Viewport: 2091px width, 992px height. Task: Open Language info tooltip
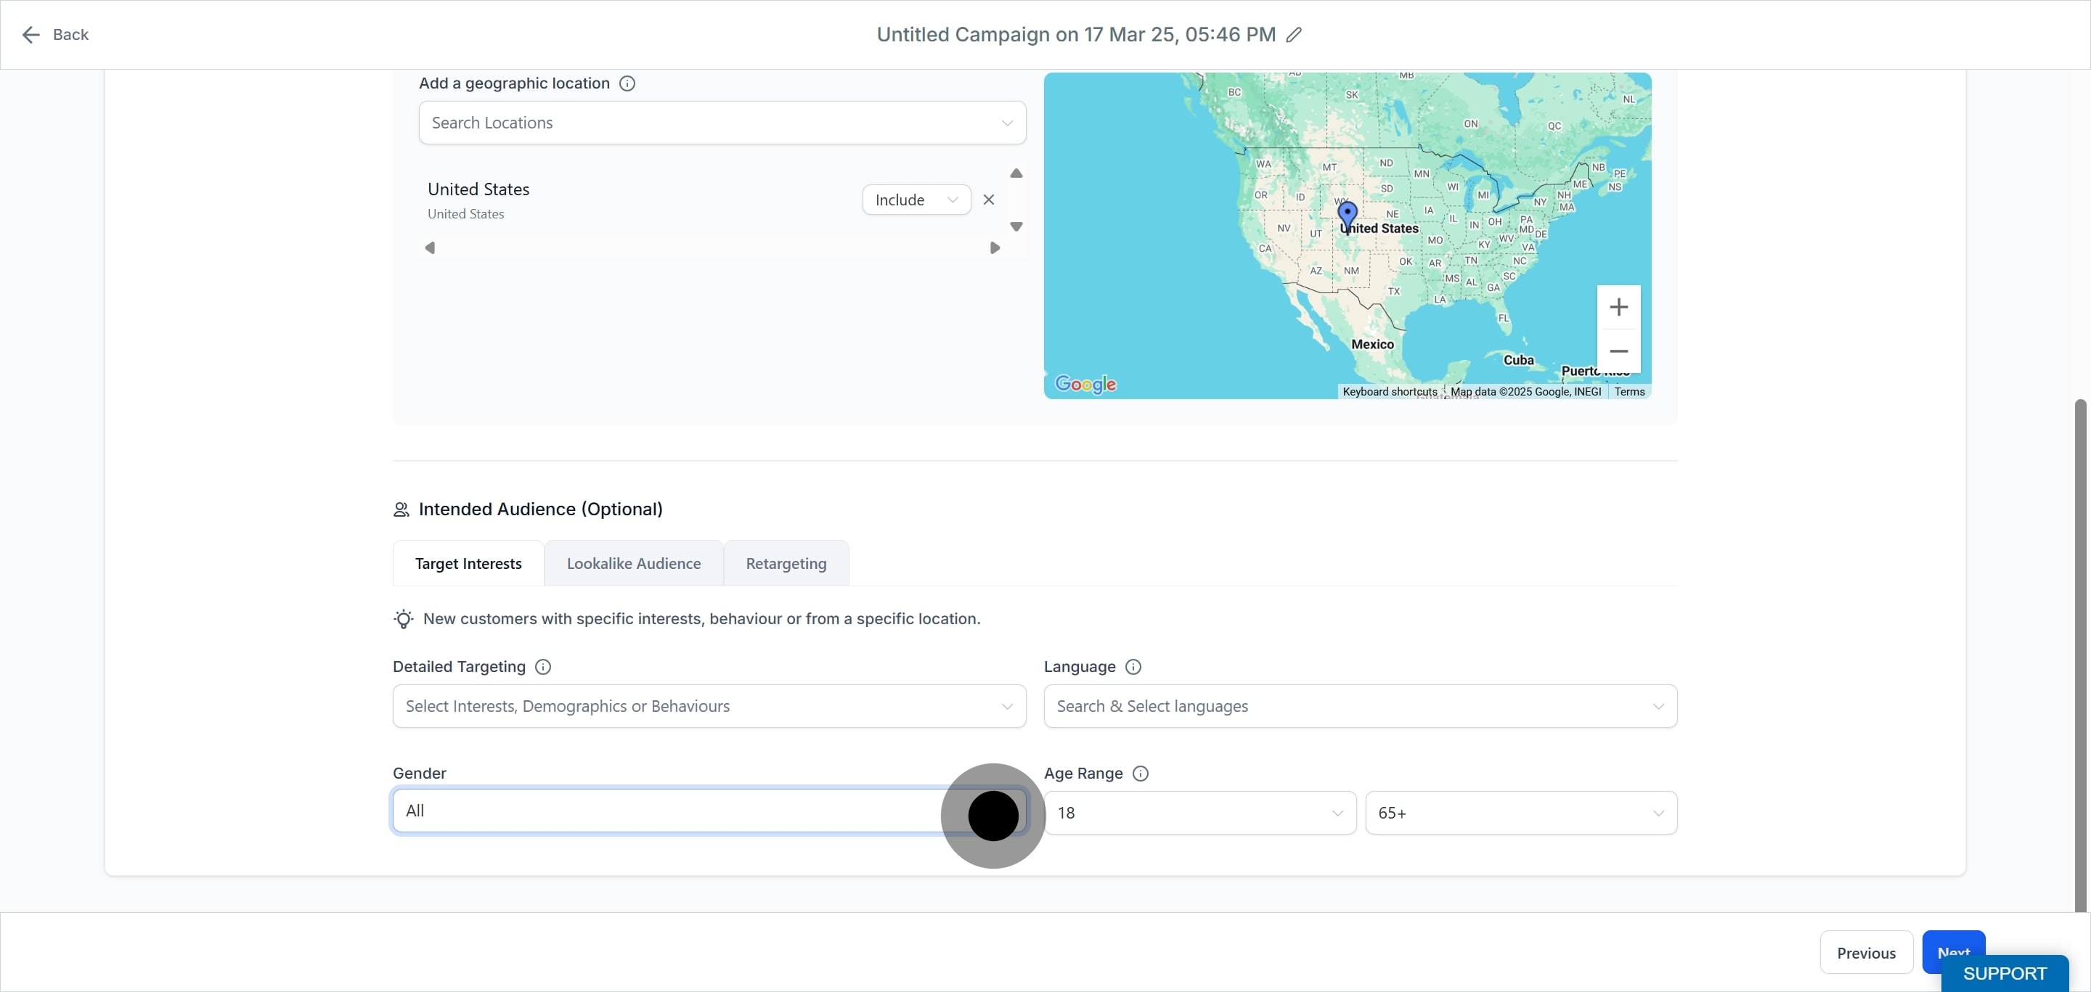click(1133, 667)
